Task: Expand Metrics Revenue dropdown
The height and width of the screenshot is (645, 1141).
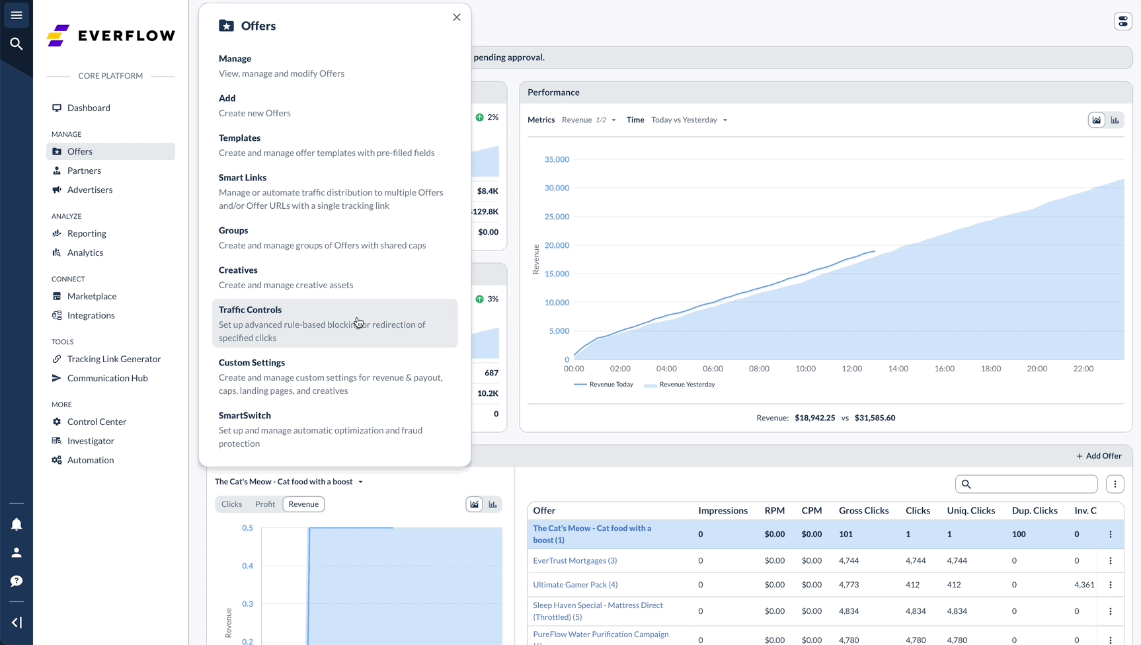Action: [x=589, y=120]
